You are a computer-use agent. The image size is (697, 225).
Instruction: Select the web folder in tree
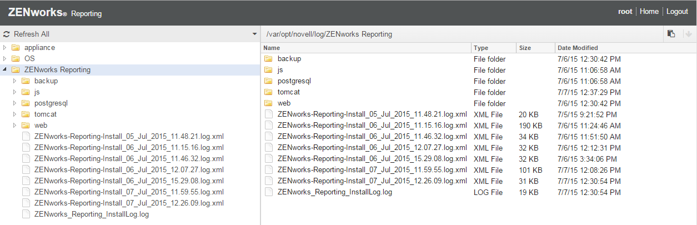coord(41,126)
